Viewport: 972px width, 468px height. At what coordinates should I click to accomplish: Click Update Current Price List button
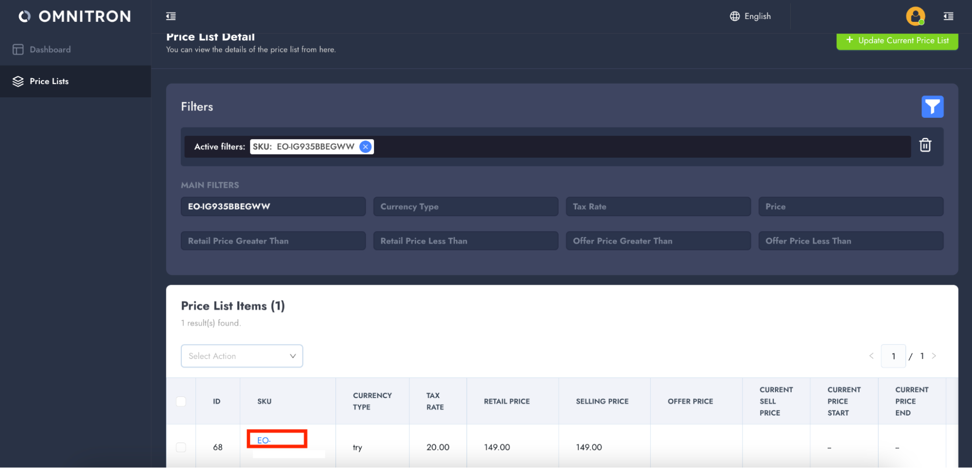click(x=897, y=41)
